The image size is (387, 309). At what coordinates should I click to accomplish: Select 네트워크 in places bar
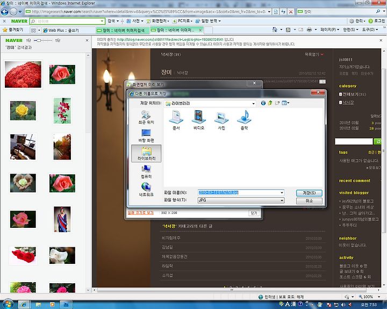tap(146, 190)
